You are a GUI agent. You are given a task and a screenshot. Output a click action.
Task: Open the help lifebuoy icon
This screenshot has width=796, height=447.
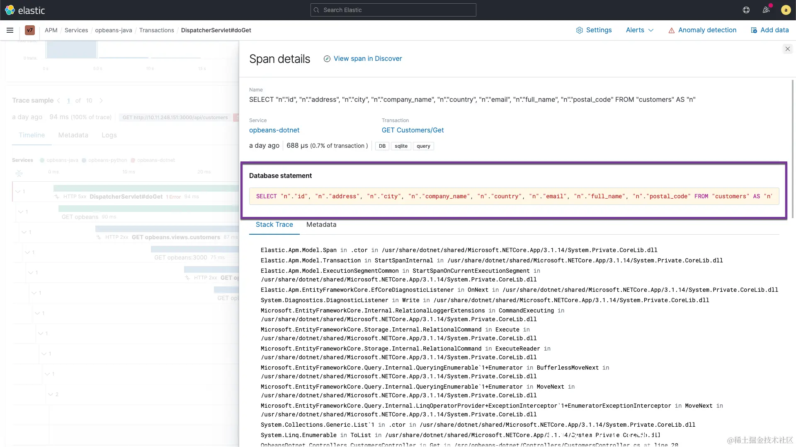pos(746,10)
